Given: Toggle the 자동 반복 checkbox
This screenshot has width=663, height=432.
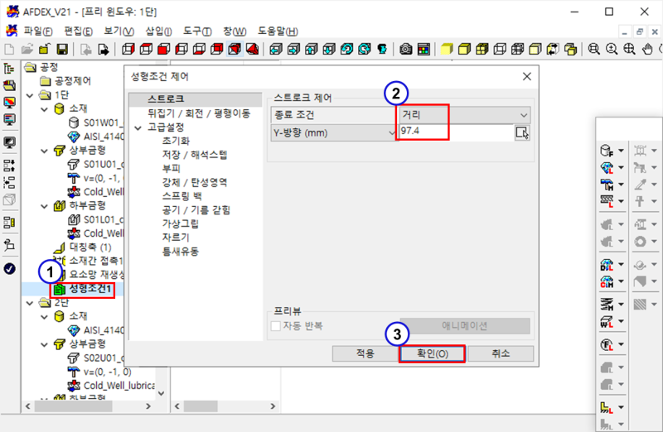Looking at the screenshot, I should click(x=277, y=326).
